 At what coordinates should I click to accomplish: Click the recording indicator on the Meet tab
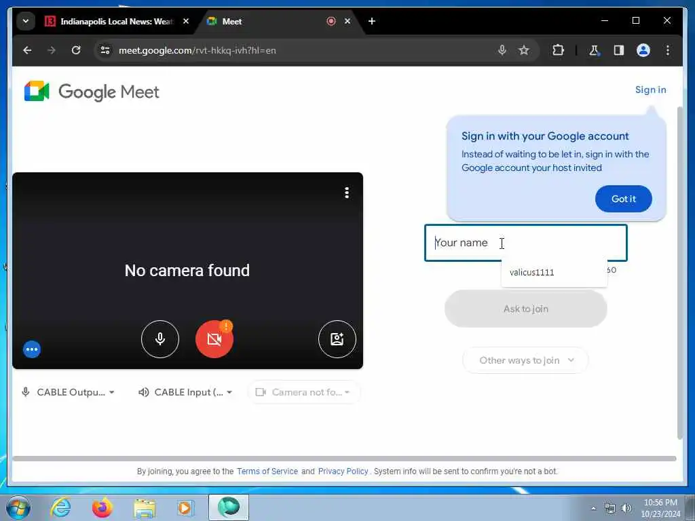pos(331,21)
